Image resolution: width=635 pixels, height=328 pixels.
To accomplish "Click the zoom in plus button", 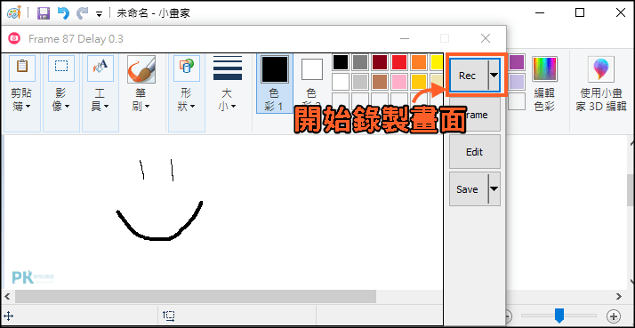I will point(614,316).
